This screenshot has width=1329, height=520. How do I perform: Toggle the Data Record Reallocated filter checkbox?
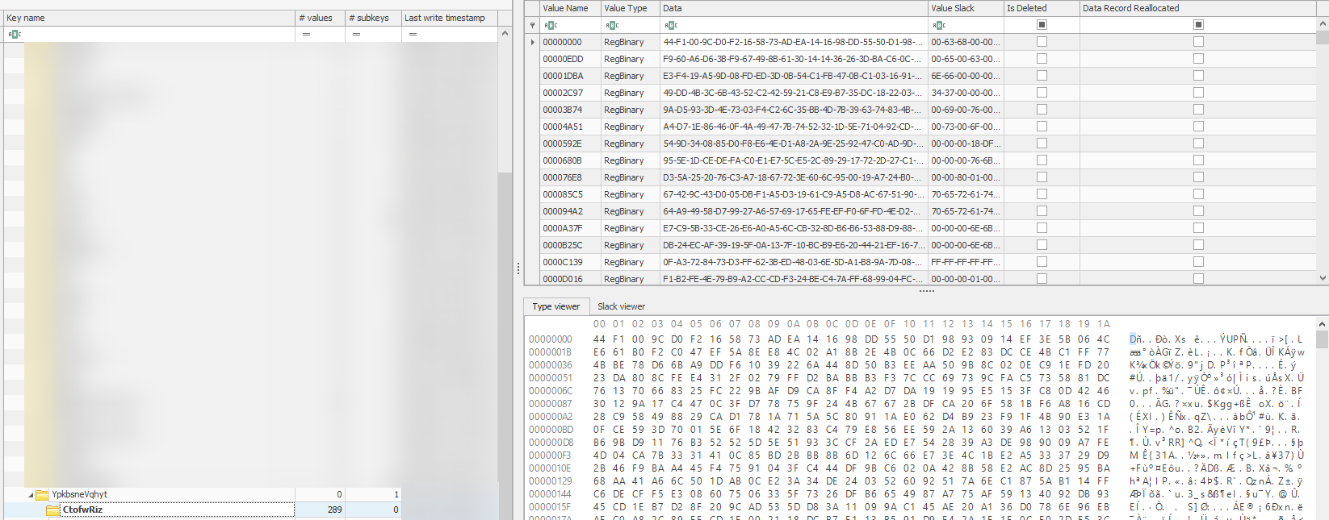click(x=1198, y=25)
